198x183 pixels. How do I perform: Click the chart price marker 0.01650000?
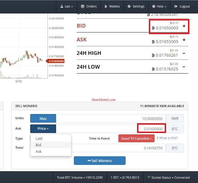click(55, 61)
